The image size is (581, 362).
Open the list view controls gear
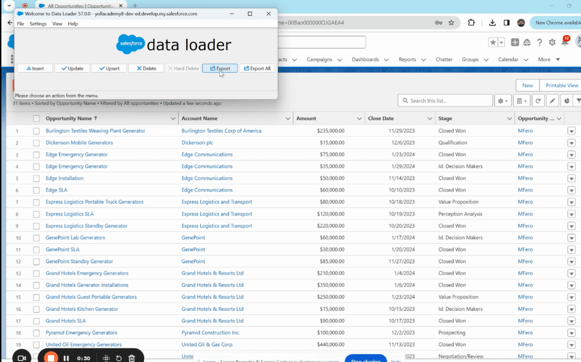[503, 101]
